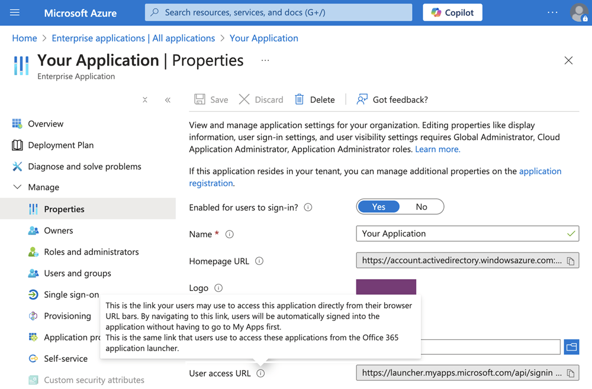The height and width of the screenshot is (389, 592).
Task: Show the Homepage URL info tooltip
Action: point(259,261)
